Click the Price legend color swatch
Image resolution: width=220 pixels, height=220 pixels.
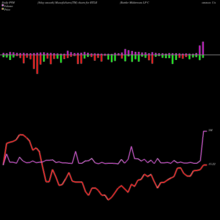pos(3,9)
